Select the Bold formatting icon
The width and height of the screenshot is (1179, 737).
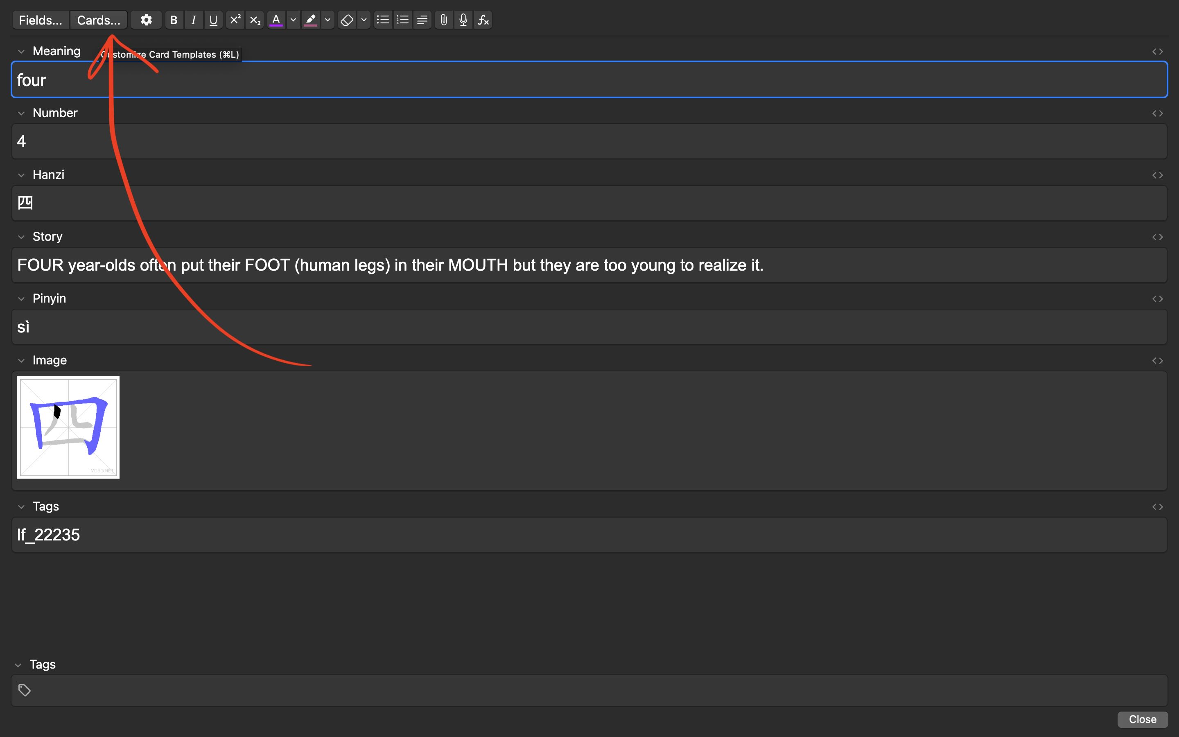tap(174, 20)
